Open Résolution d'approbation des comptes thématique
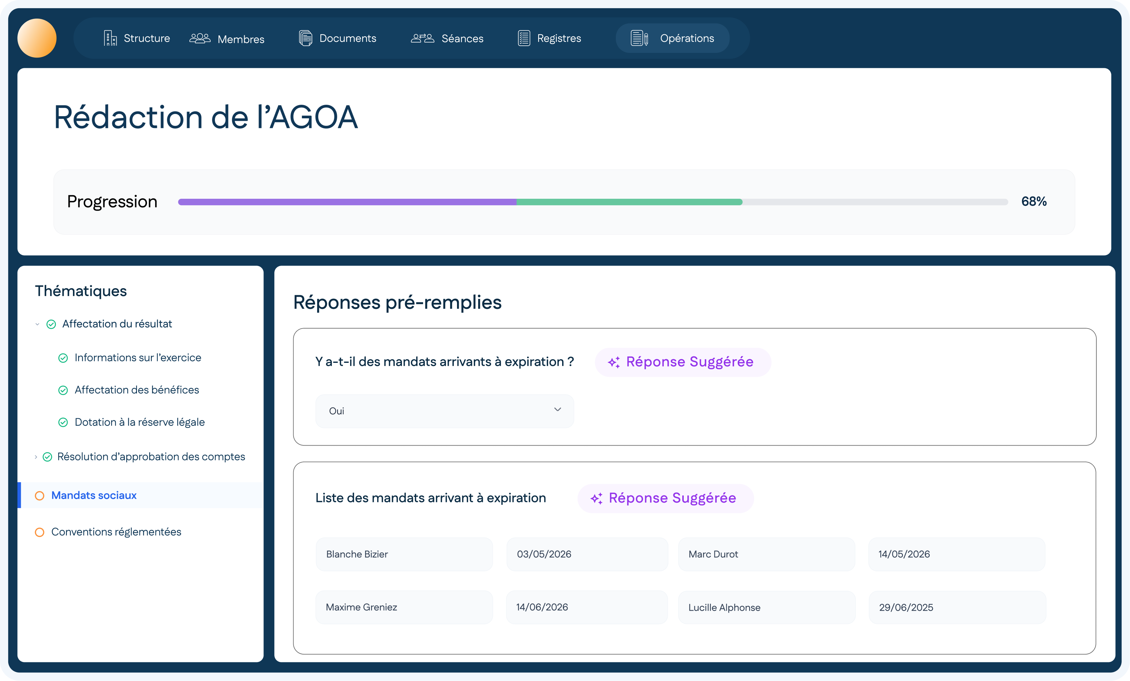Screen dimensions: 1130x681 (151, 457)
